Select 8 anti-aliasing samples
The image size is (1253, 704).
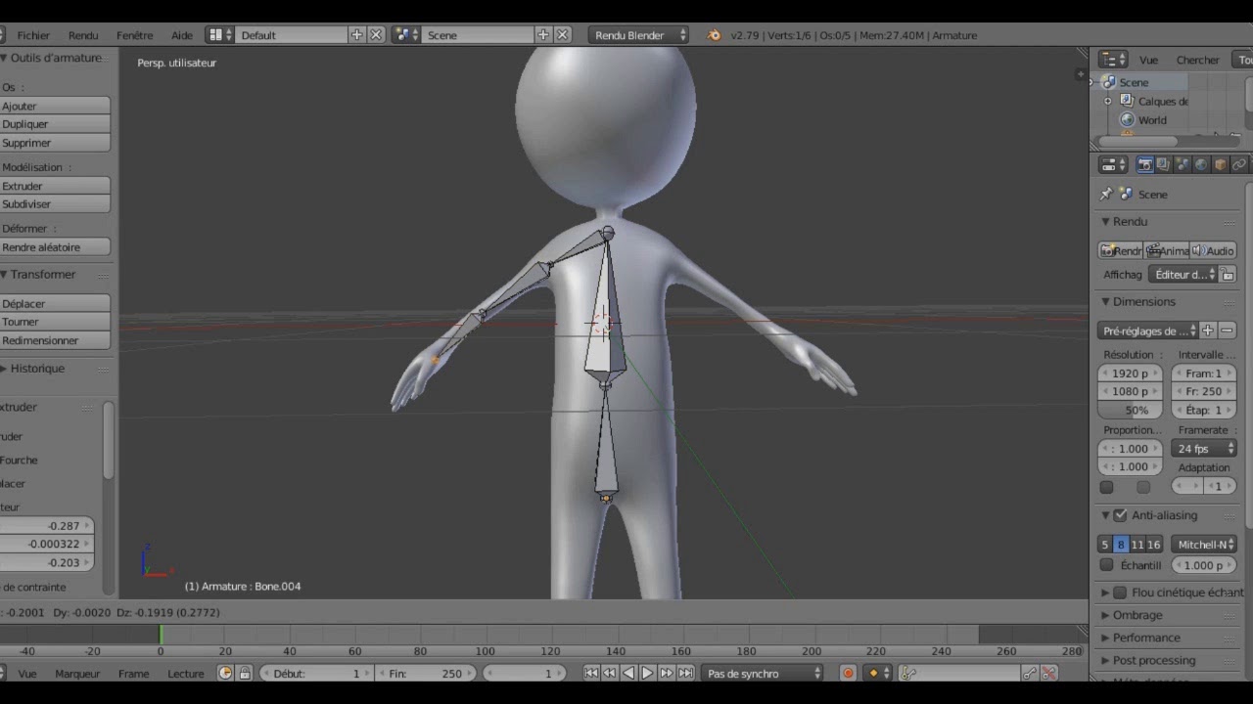(1121, 545)
